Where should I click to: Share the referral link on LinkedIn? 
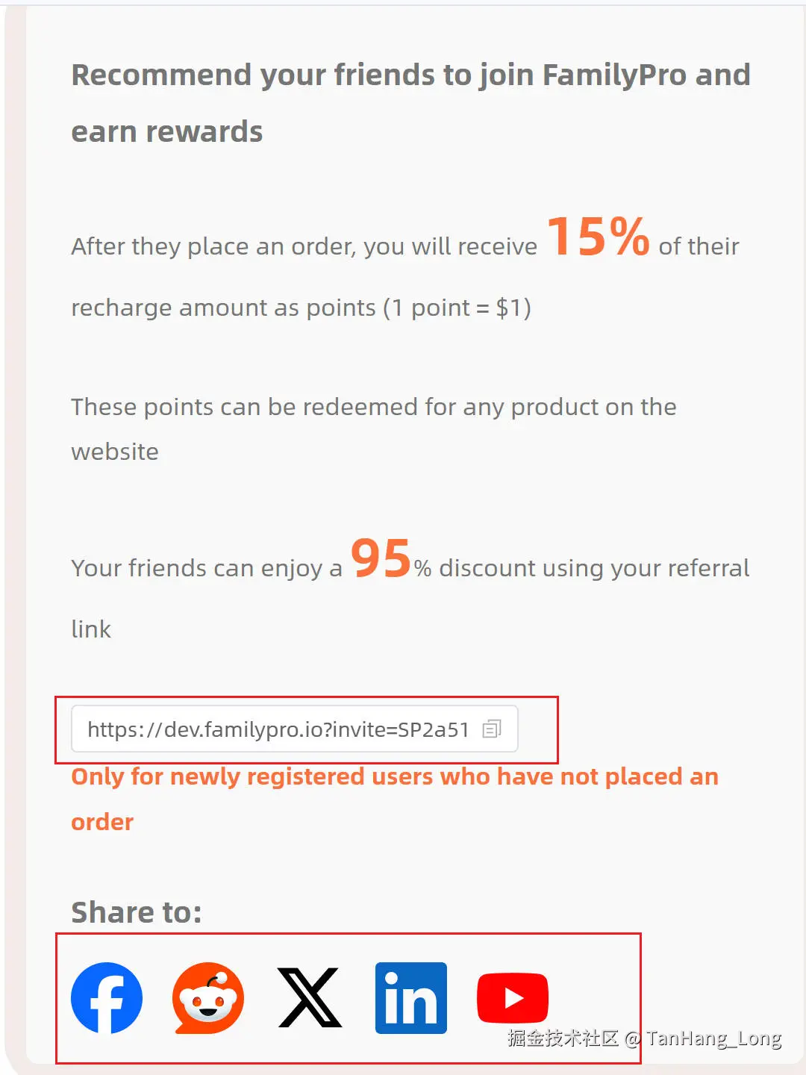pos(410,997)
